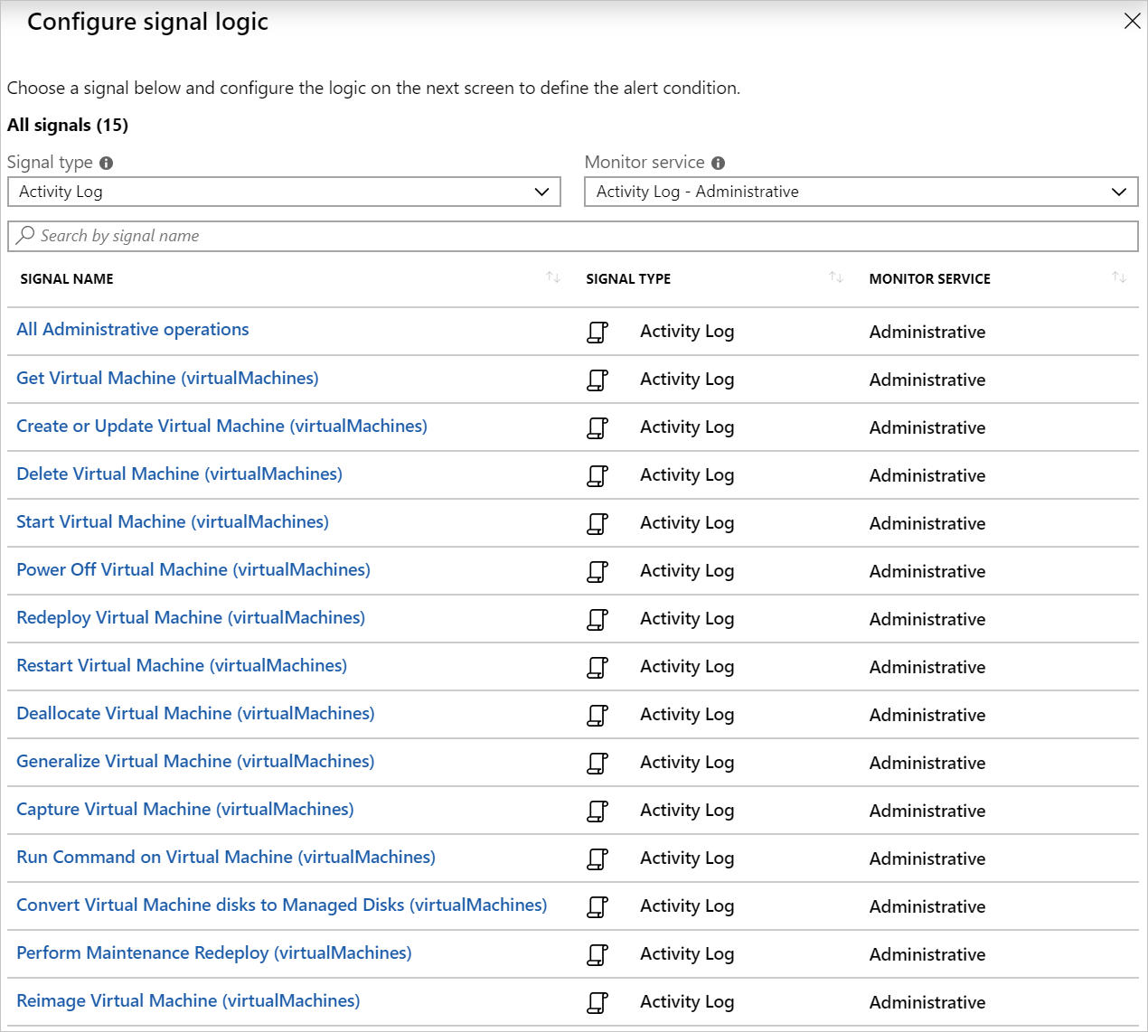The image size is (1148, 1032).
Task: Click activity log icon in Capture Virtual Machine row
Action: pos(598,812)
